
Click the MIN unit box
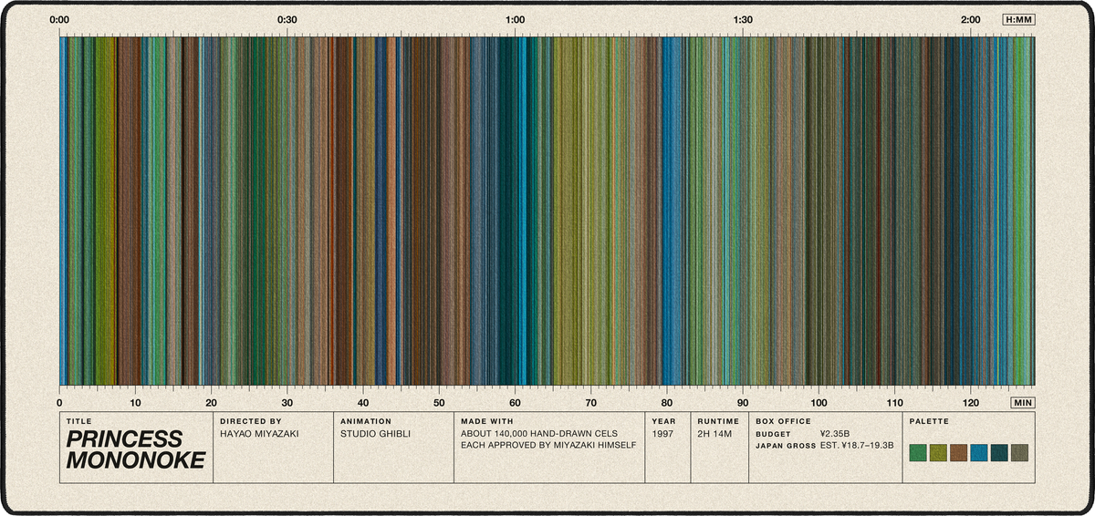pyautogui.click(x=1023, y=402)
